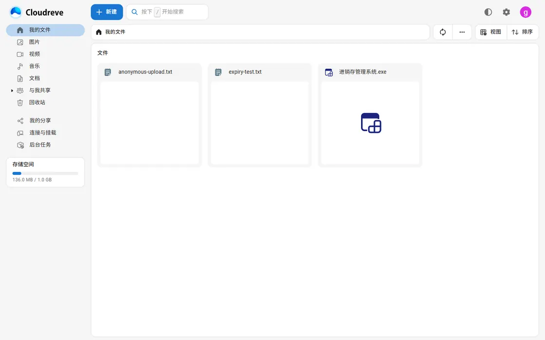
Task: Open 回收站 trash in sidebar
Action: pyautogui.click(x=46, y=102)
